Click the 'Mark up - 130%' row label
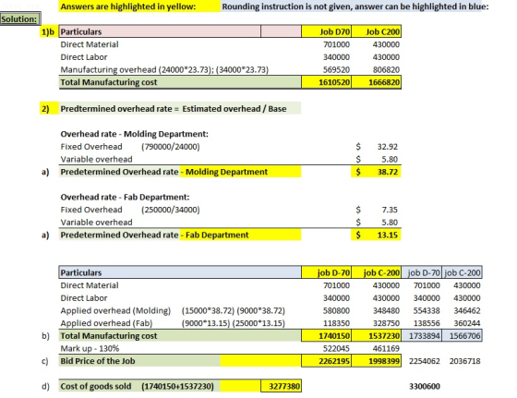Screen dimensions: 517x398 90,348
